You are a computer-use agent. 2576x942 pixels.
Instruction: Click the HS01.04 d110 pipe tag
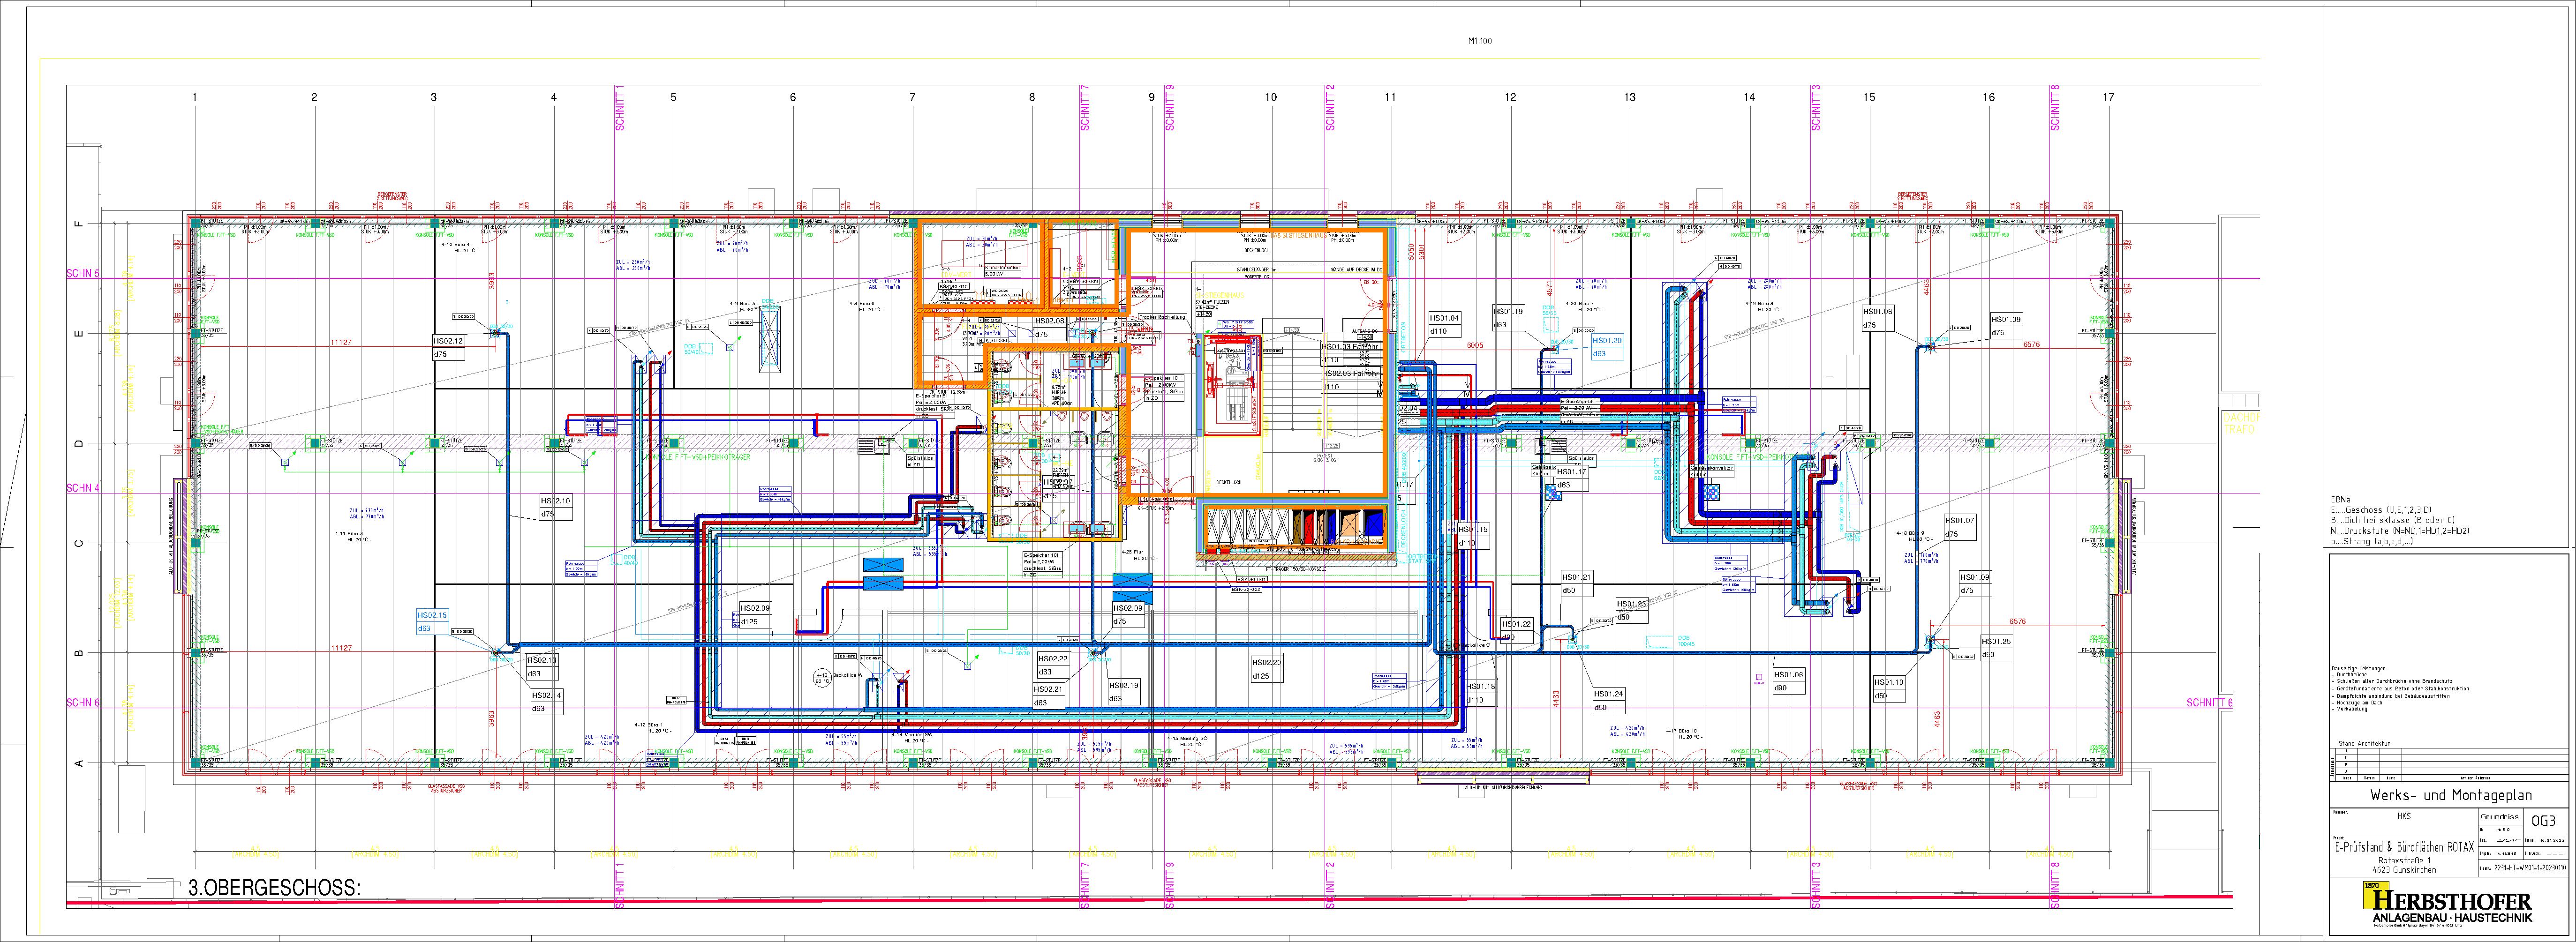click(1444, 324)
